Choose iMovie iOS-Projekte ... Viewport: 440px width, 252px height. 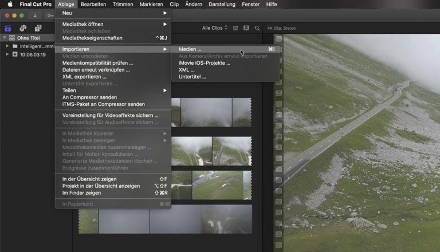coord(226,63)
